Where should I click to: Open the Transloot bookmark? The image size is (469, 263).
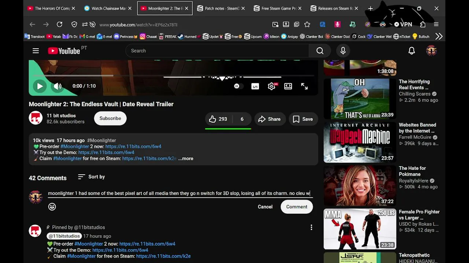point(35,37)
